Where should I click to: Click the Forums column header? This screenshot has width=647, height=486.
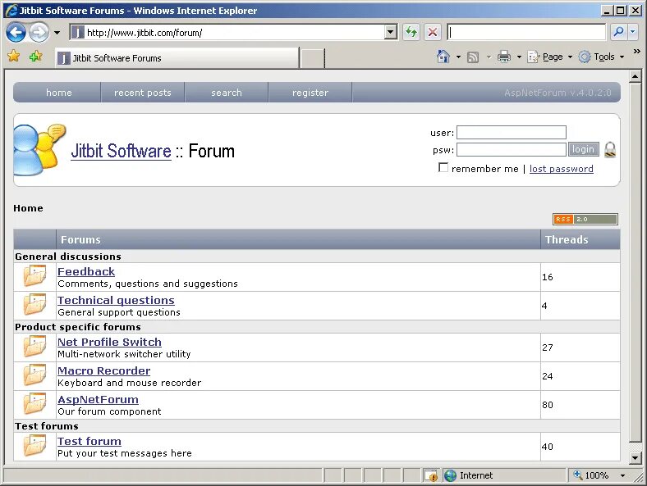click(298, 239)
